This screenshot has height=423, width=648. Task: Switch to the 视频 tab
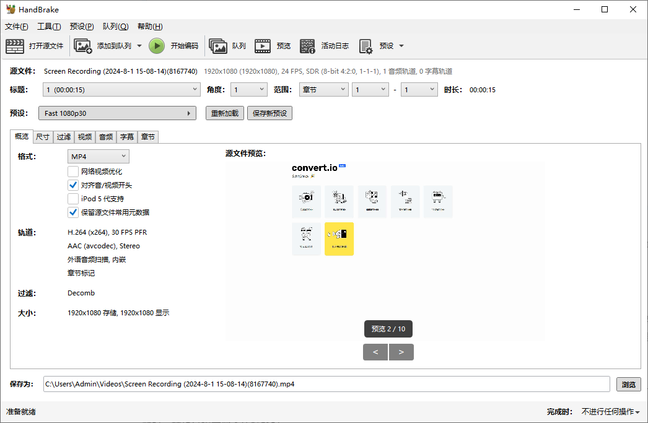point(85,137)
